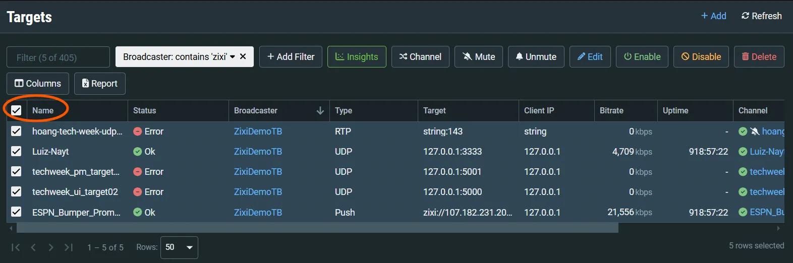Image resolution: width=793 pixels, height=263 pixels.
Task: Sort by the Name column header
Action: (x=43, y=111)
